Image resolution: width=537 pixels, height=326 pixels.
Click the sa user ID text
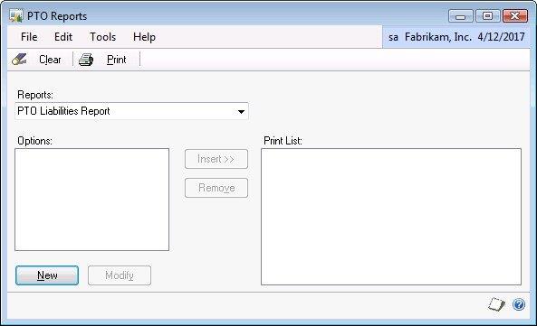[393, 37]
